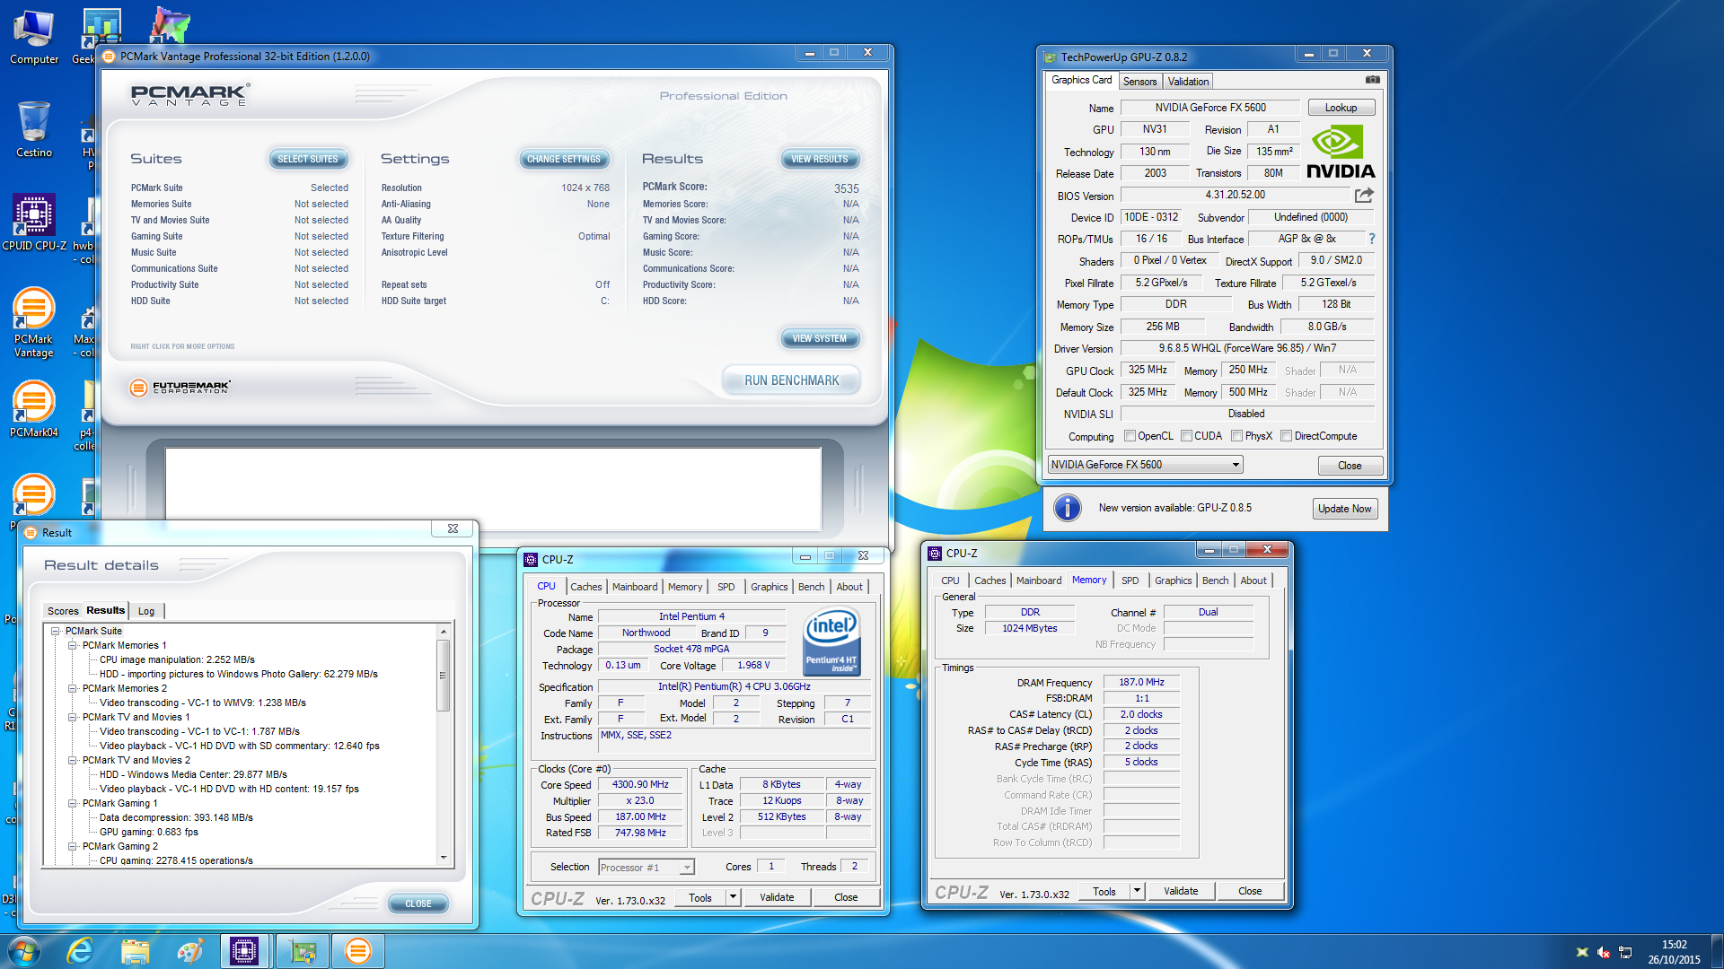Open the SPD tab in CPU-Z Memory window
The image size is (1724, 969).
[1130, 581]
